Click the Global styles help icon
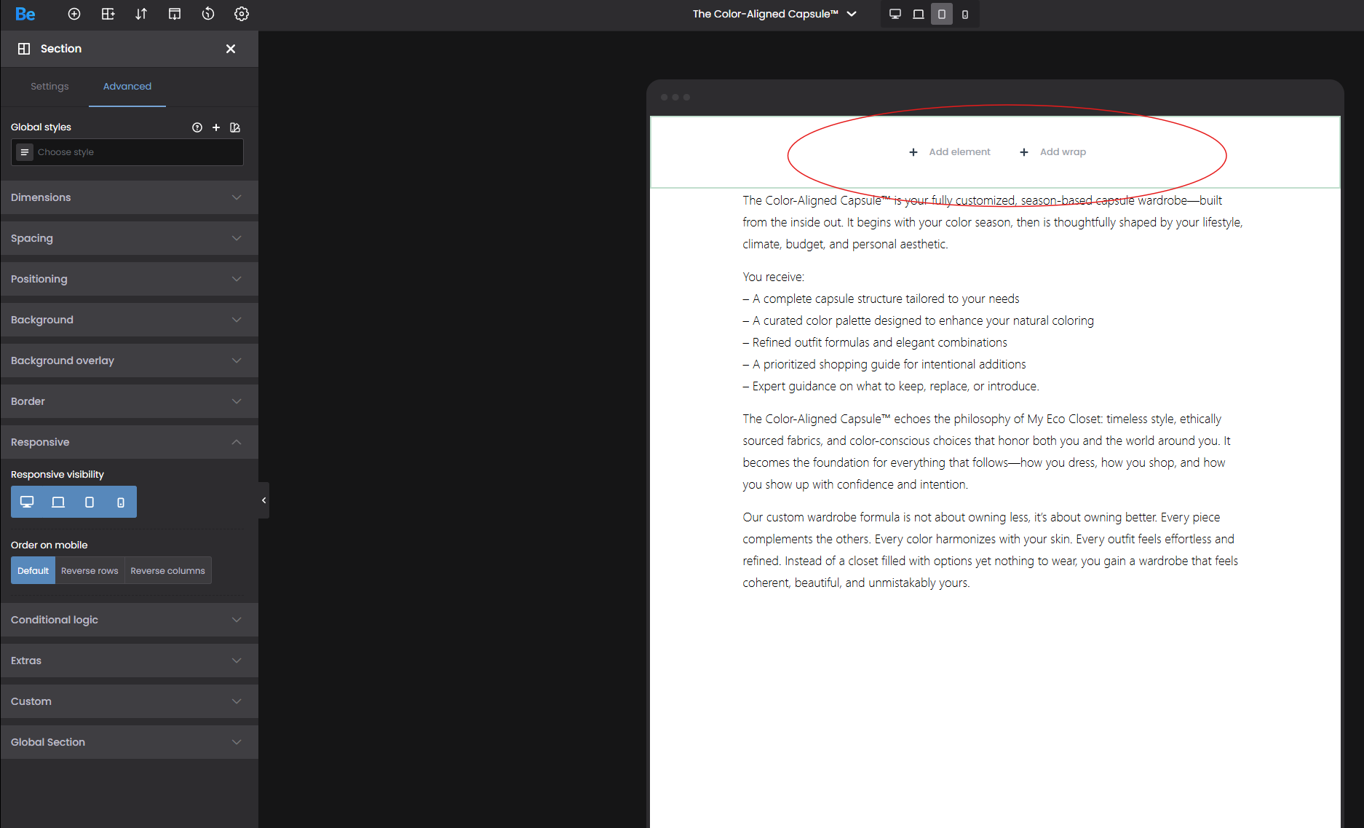 click(197, 127)
